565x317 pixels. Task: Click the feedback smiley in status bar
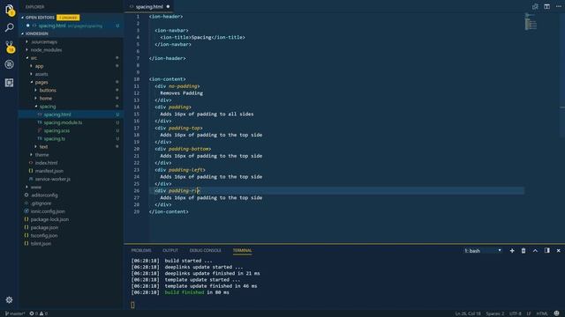[x=557, y=313]
